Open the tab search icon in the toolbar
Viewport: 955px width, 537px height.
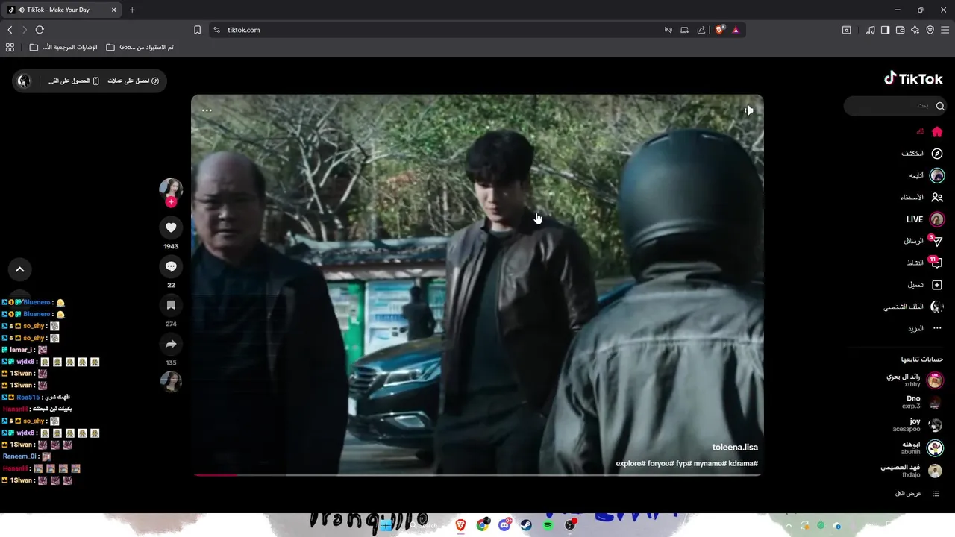pyautogui.click(x=846, y=30)
